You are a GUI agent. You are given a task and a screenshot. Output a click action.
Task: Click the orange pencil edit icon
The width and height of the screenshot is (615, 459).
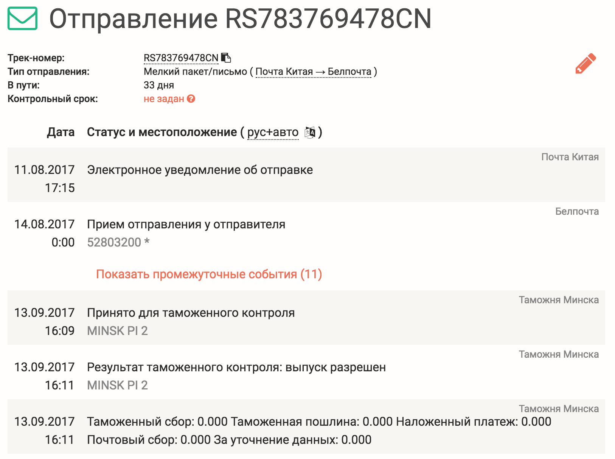tap(585, 64)
